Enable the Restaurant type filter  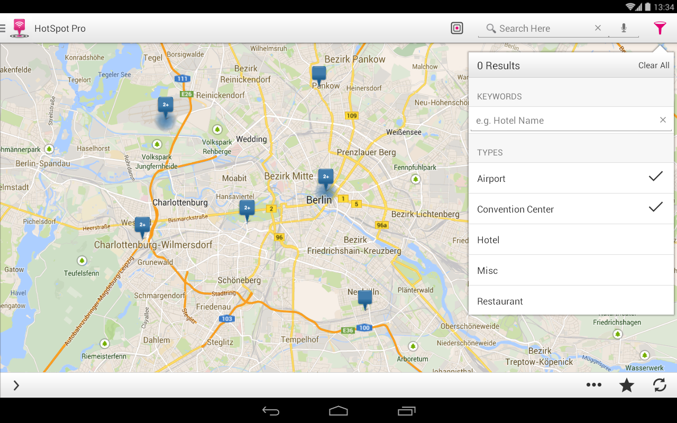click(x=571, y=301)
